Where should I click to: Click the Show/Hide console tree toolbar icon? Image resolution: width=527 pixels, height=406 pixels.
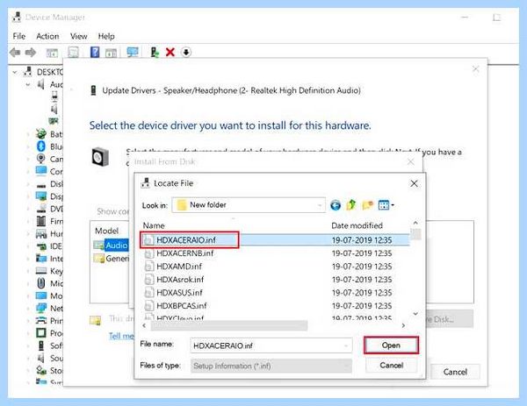click(52, 53)
